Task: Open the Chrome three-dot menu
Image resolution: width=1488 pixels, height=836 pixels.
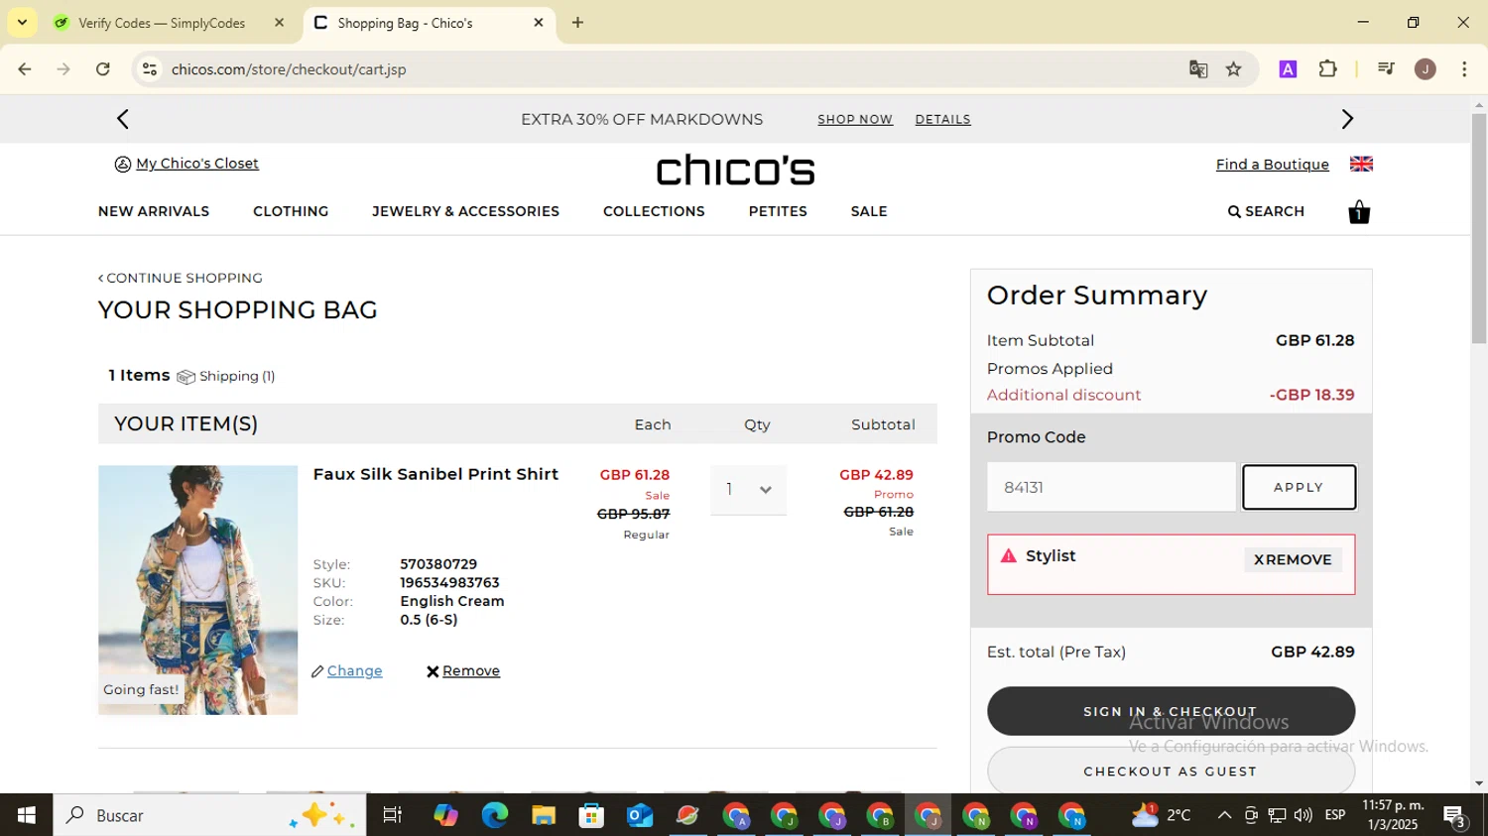Action: pos(1464,69)
